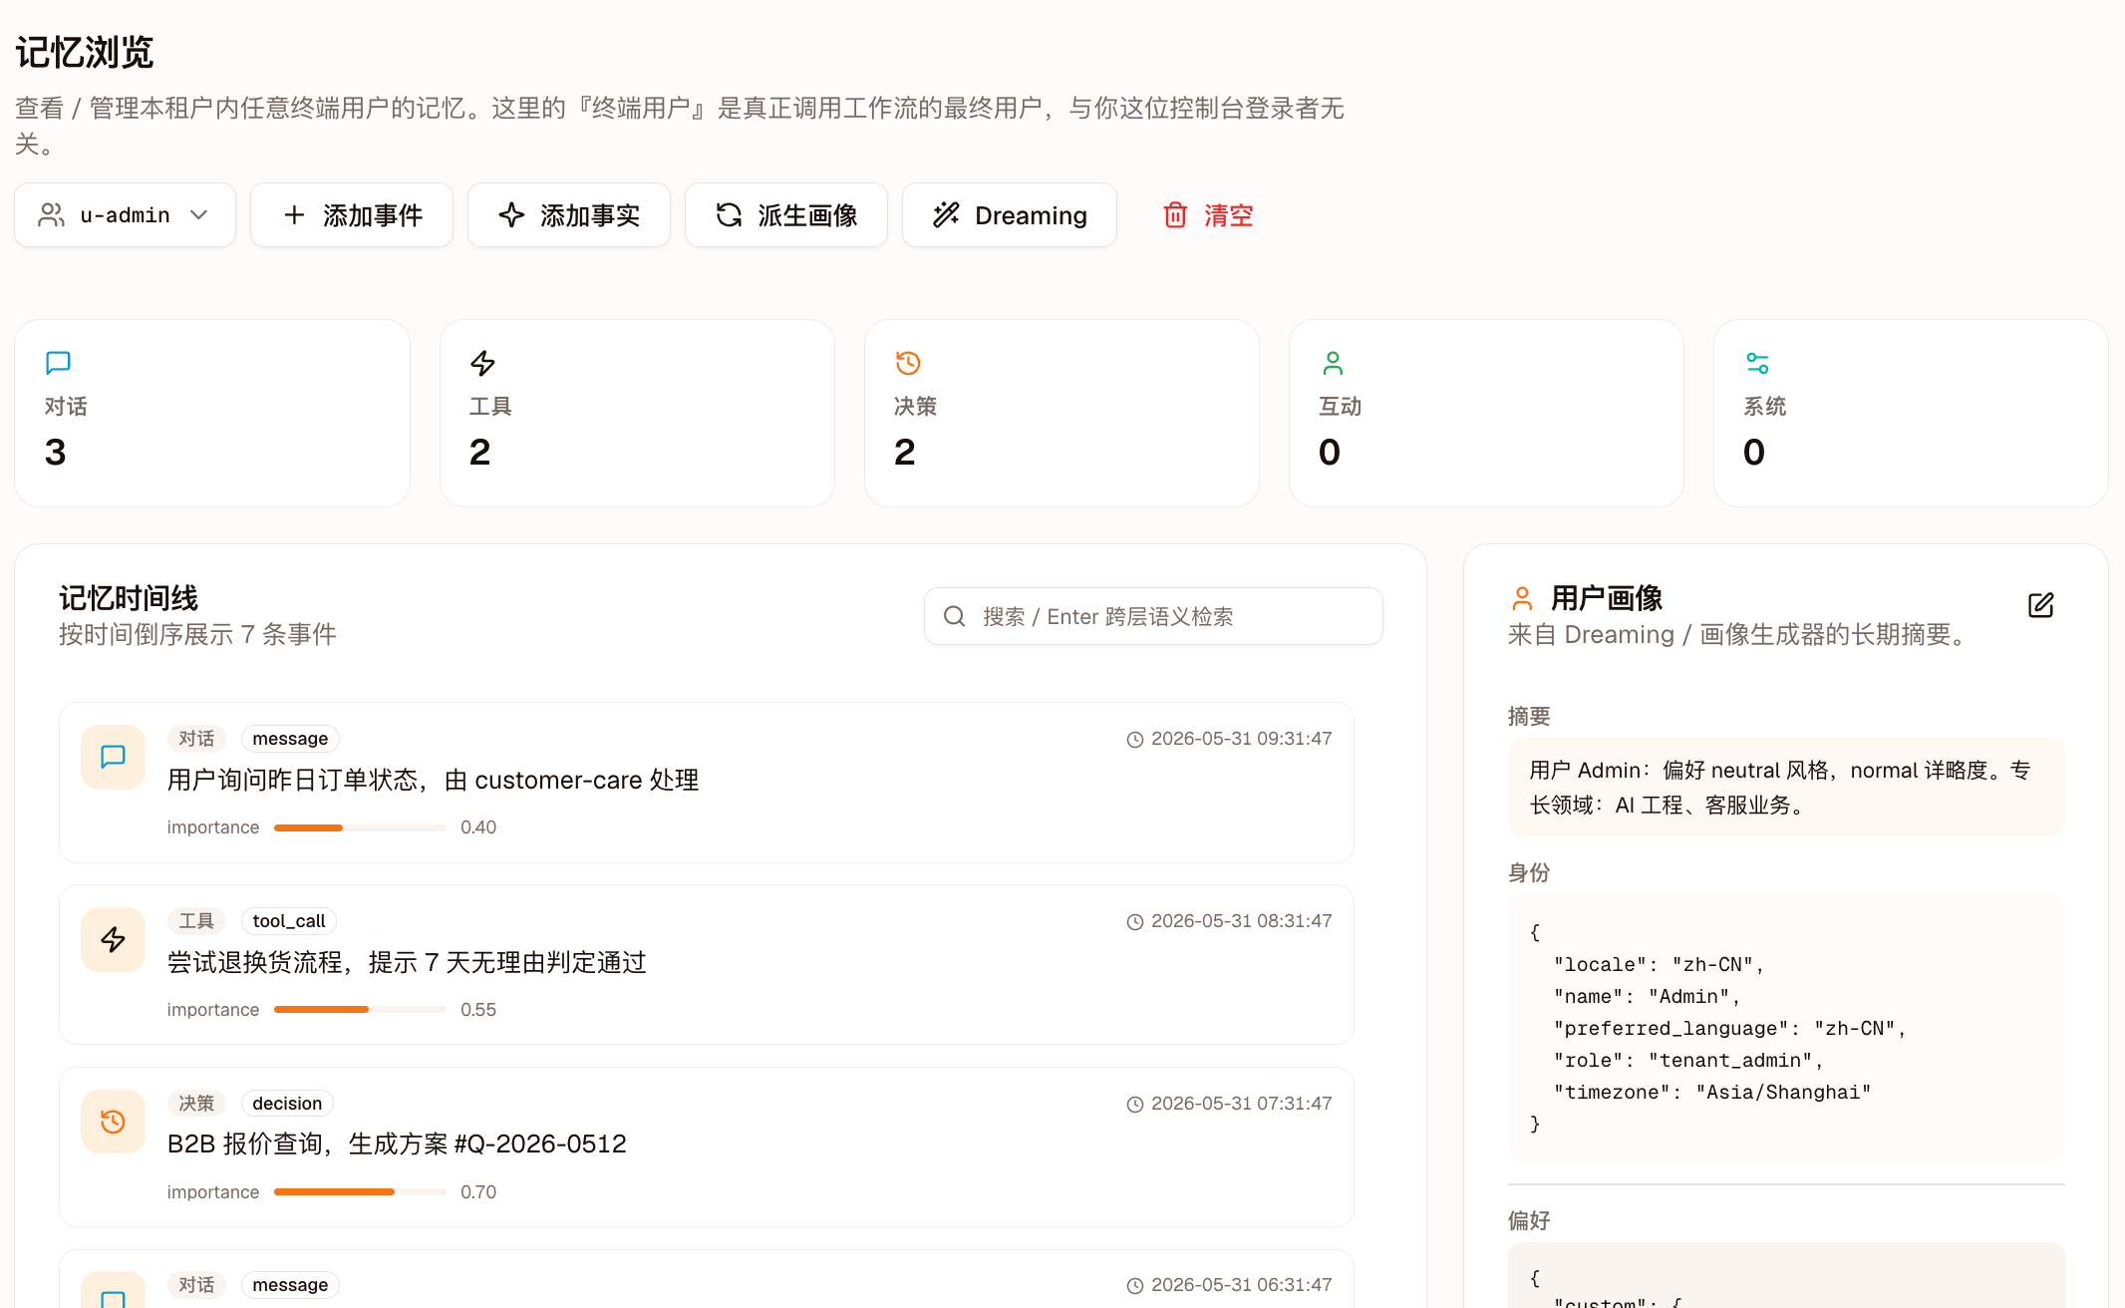
Task: Click the importance bar showing 0.70
Action: coord(360,1192)
